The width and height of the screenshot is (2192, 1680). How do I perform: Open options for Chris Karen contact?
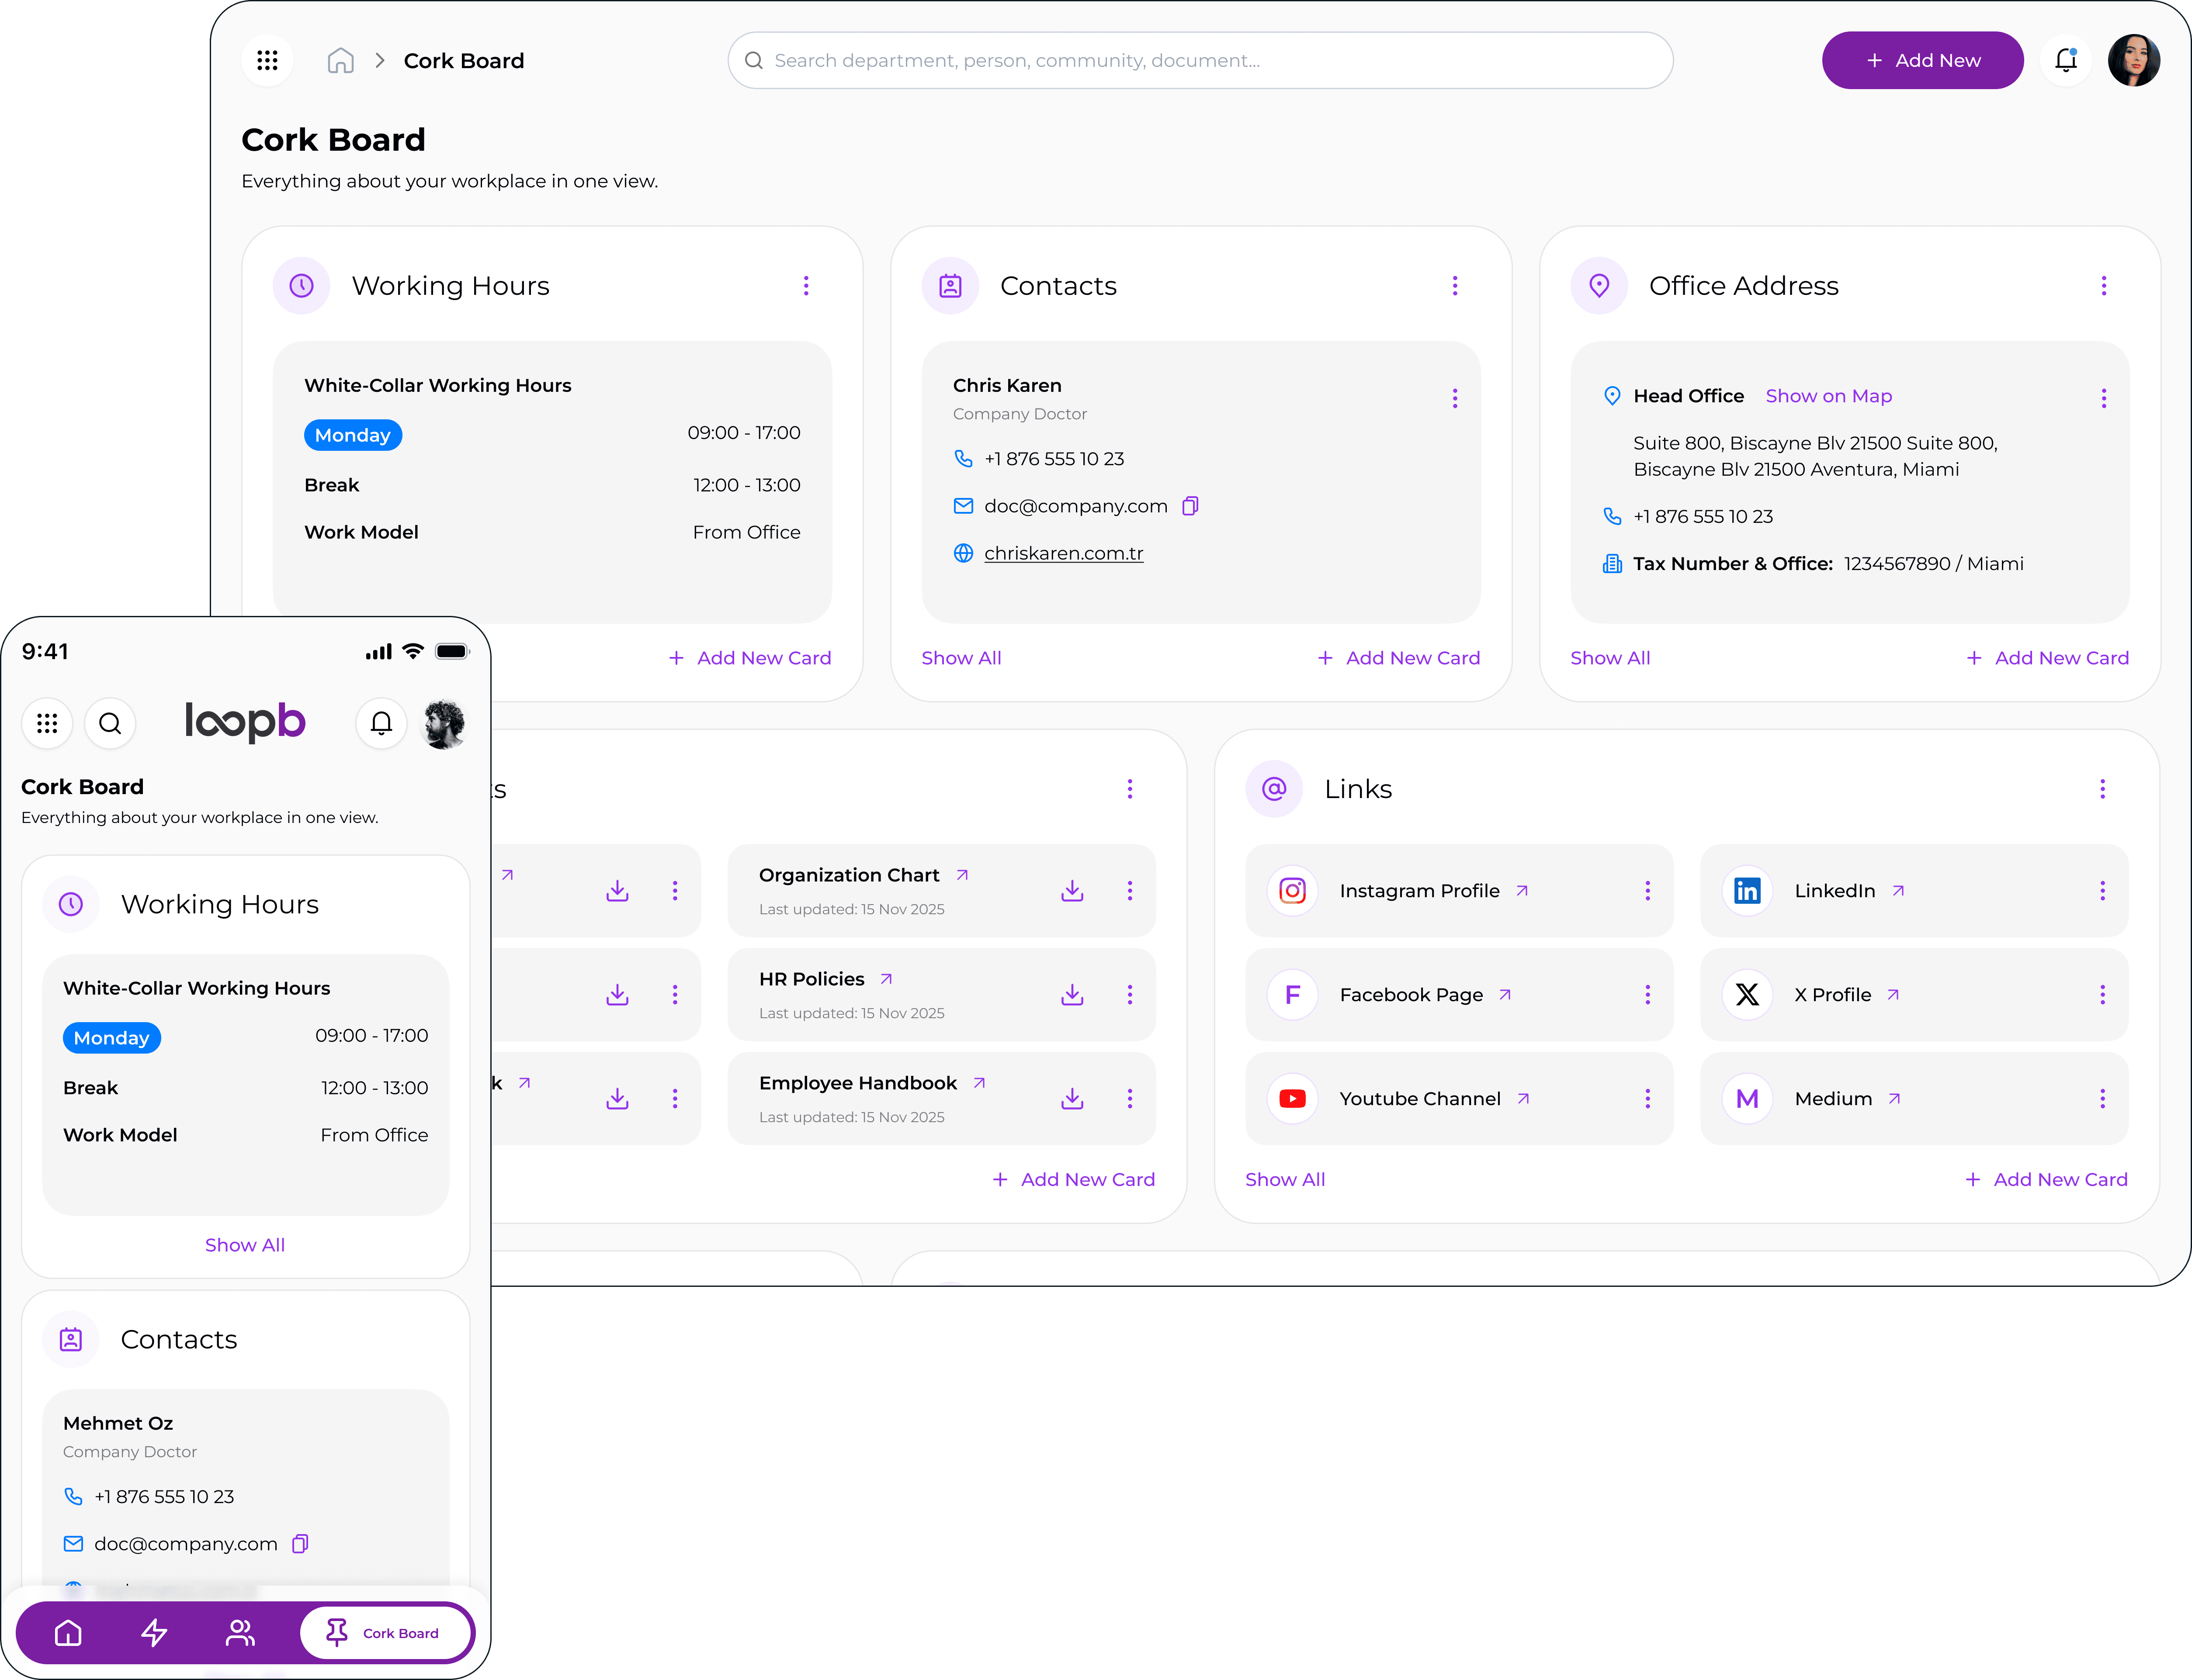(x=1455, y=398)
